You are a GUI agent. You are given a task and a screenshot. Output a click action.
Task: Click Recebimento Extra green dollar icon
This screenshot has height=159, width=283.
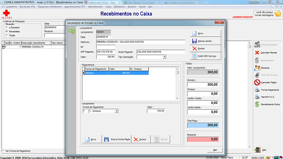click(257, 104)
